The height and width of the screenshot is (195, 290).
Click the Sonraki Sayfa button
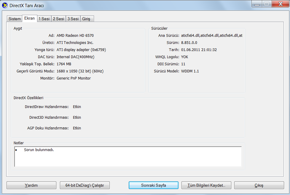(x=154, y=185)
